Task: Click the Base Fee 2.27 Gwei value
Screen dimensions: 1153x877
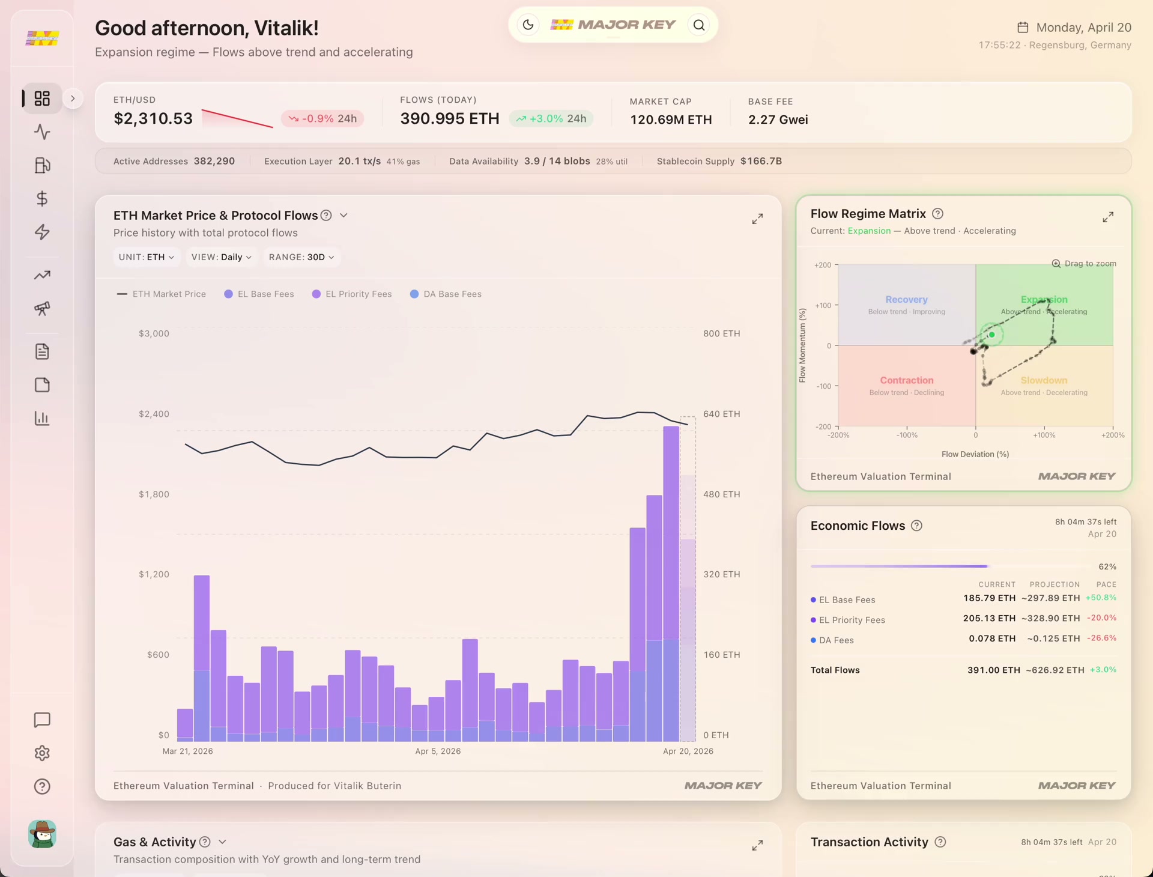Action: click(x=778, y=120)
